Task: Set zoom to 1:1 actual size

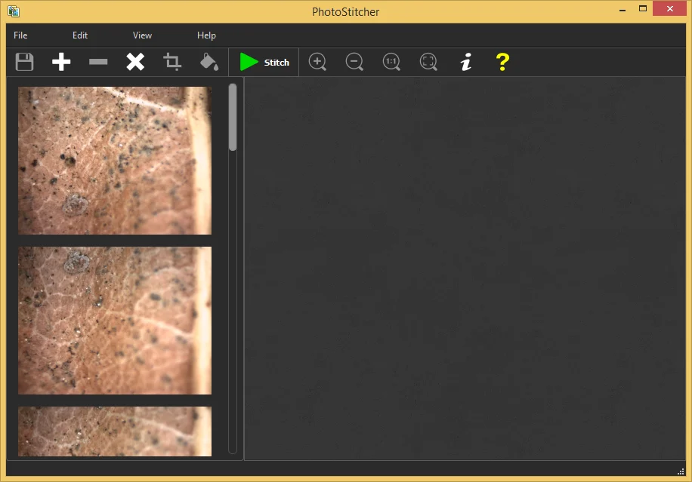Action: pos(391,62)
